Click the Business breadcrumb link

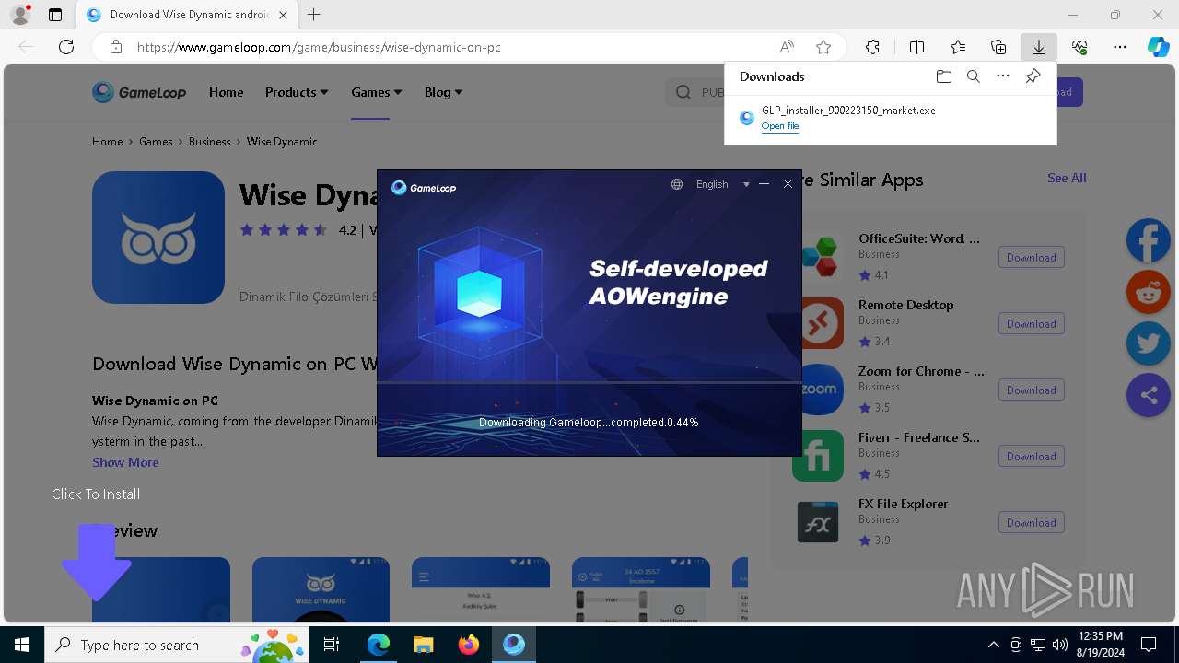point(209,142)
